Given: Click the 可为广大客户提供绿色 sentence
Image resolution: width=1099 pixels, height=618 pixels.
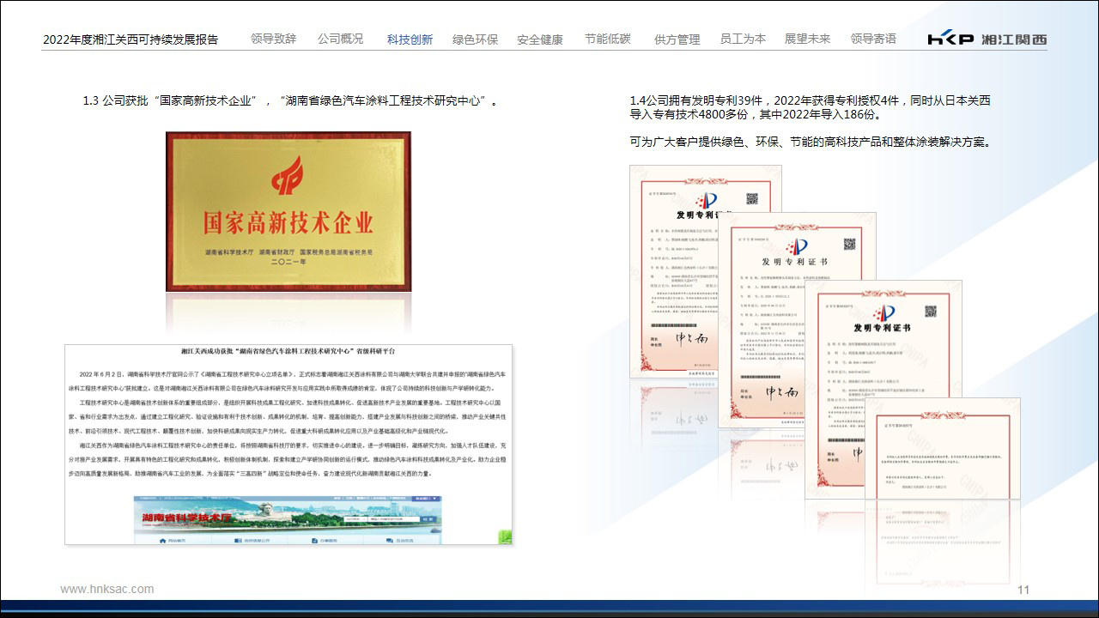Looking at the screenshot, I should pyautogui.click(x=810, y=142).
